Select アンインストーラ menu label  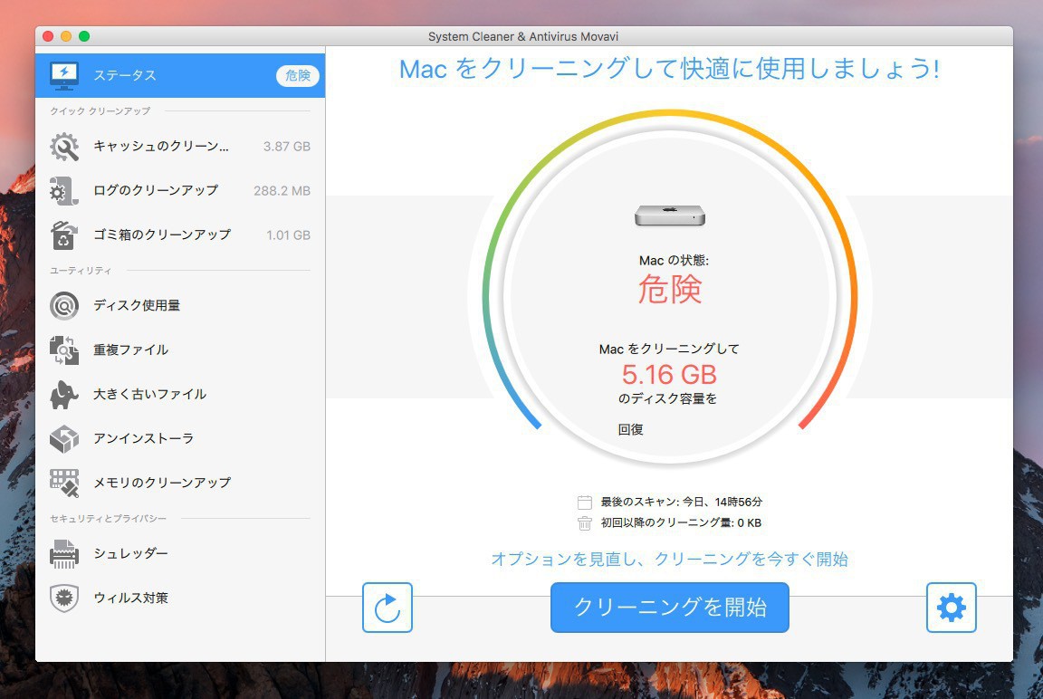143,438
